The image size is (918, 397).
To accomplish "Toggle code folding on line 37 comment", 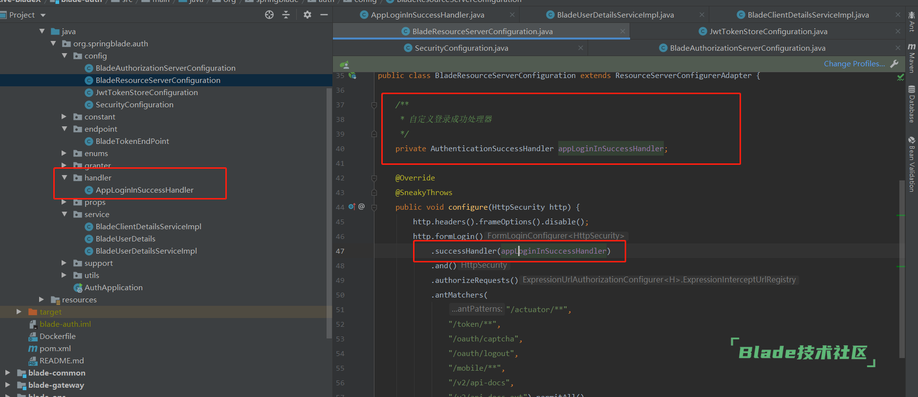I will [374, 105].
